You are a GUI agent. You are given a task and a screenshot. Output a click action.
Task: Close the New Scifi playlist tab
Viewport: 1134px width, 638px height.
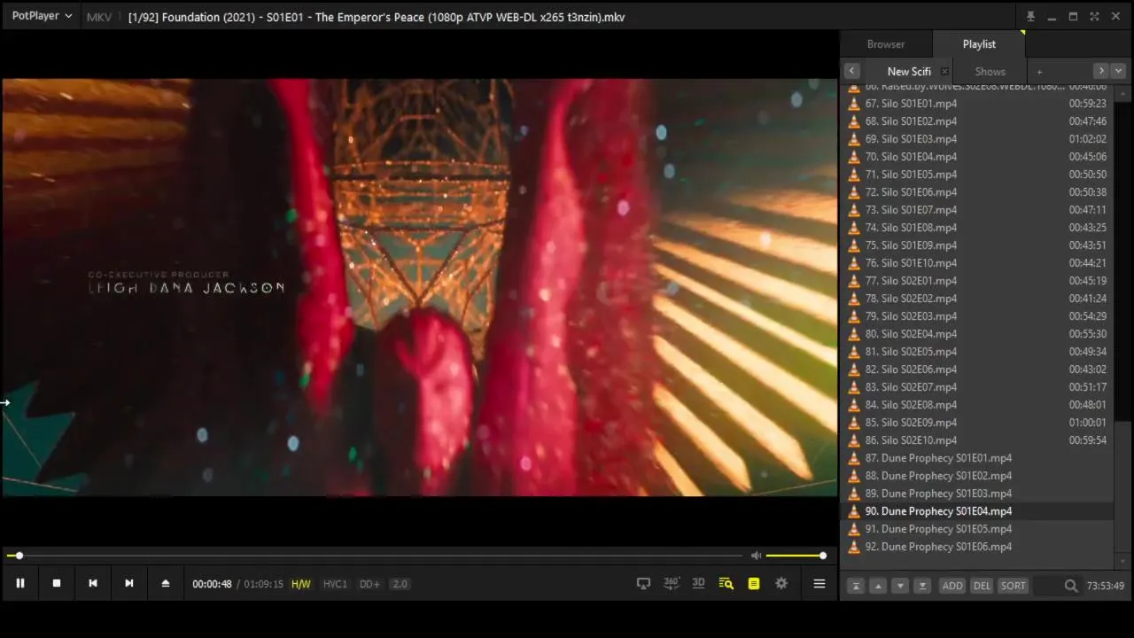[944, 72]
